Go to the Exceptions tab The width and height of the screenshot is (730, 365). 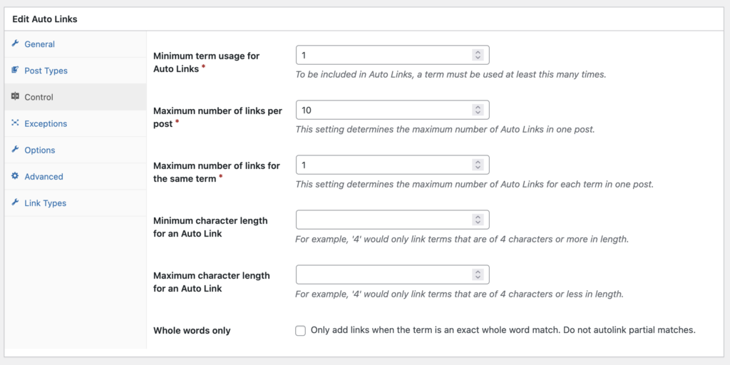tap(76, 123)
